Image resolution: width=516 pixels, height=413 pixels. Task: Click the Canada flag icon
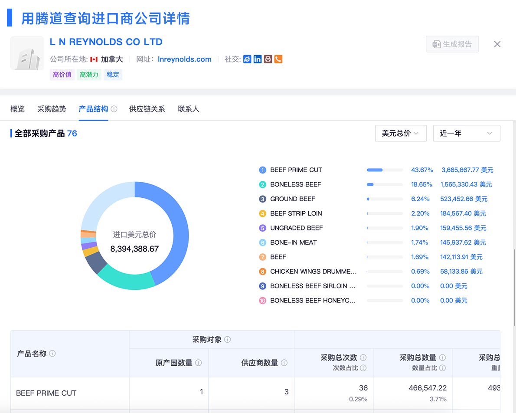[x=95, y=59]
